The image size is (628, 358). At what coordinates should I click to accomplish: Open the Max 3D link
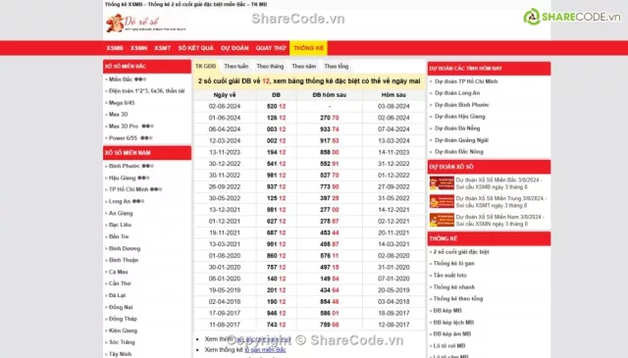[118, 114]
